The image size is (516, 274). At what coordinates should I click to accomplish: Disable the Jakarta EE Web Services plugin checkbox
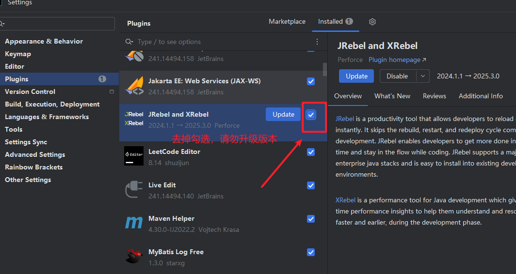point(311,81)
